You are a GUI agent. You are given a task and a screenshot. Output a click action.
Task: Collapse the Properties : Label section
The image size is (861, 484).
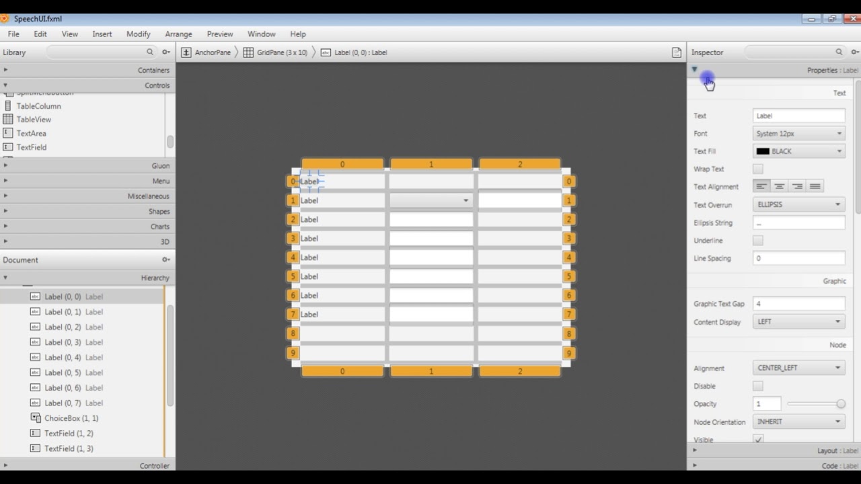(x=774, y=70)
